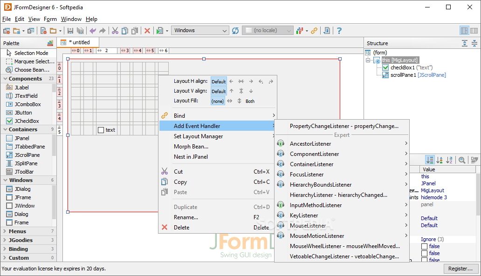The image size is (481, 276).
Task: Open the MouseListener submenu
Action: tap(342, 225)
